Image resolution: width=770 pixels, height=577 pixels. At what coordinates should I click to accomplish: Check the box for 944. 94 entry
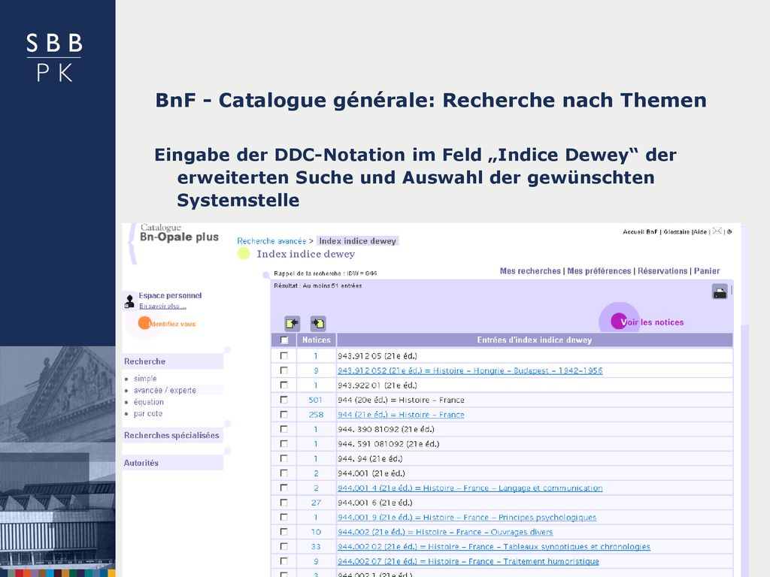(x=283, y=458)
